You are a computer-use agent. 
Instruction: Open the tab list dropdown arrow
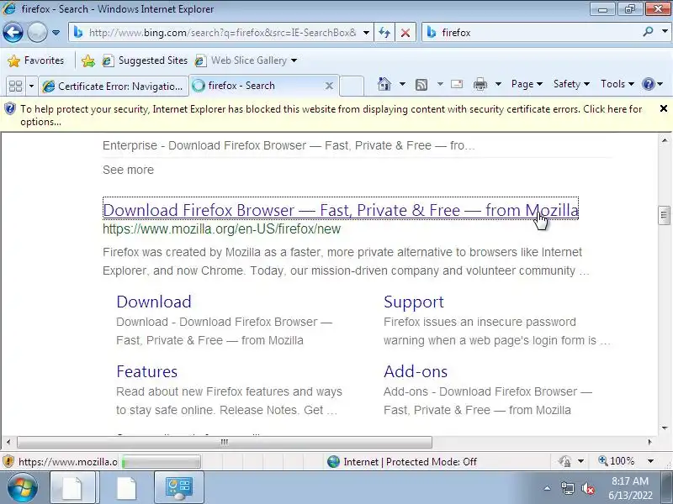coord(31,86)
